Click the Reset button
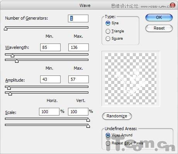 tap(159, 28)
